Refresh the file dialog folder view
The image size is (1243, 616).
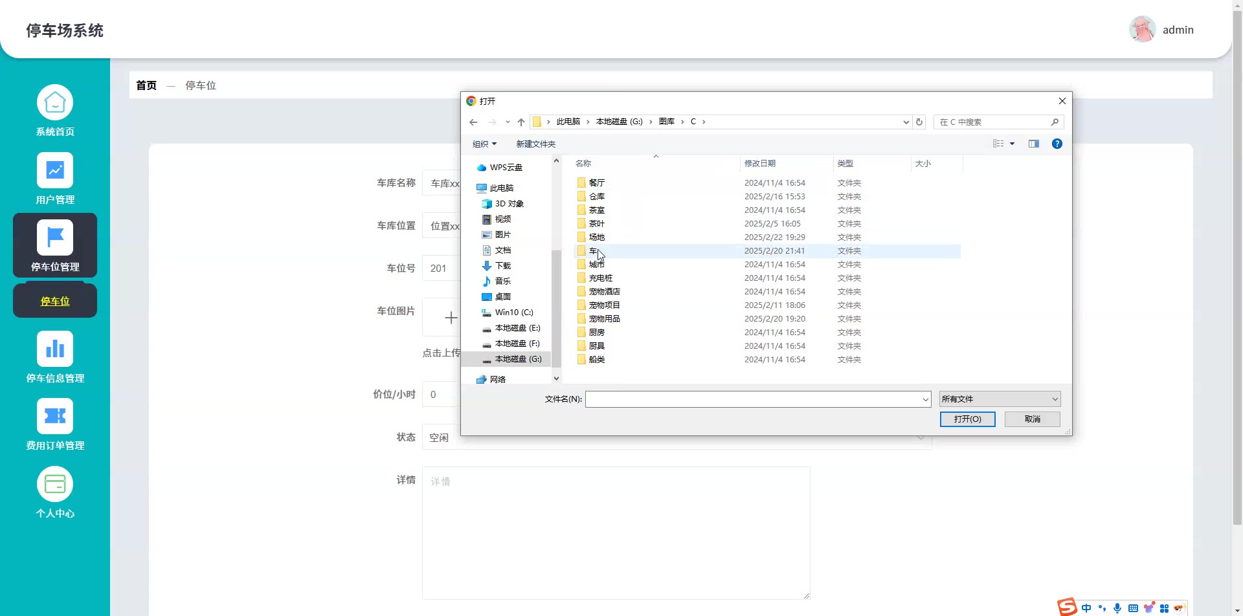(x=919, y=122)
